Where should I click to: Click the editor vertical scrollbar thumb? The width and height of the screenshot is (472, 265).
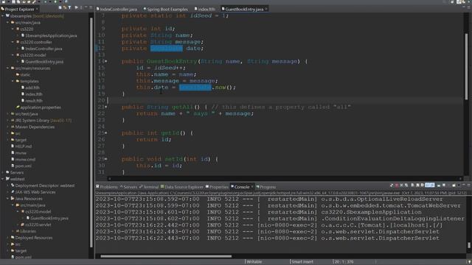(x=466, y=66)
